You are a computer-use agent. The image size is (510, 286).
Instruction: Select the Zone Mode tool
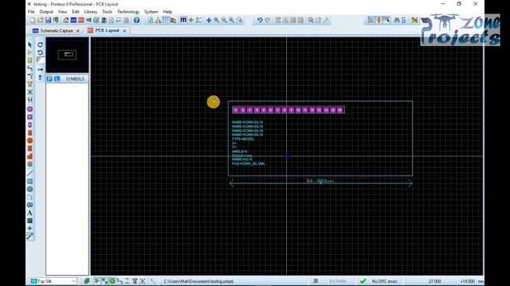30,84
